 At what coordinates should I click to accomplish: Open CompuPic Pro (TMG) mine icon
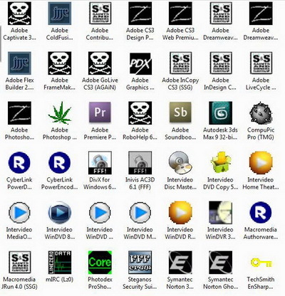click(x=261, y=113)
